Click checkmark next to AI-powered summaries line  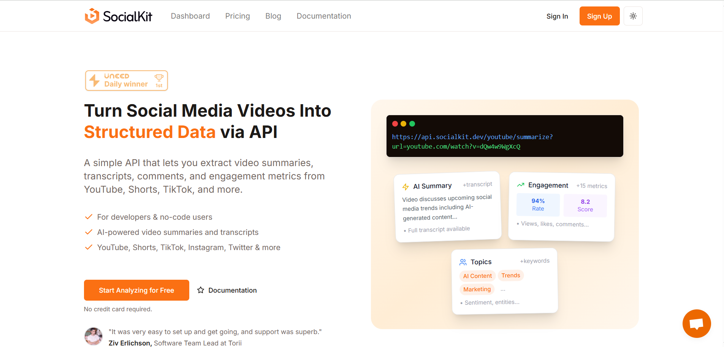(x=89, y=232)
